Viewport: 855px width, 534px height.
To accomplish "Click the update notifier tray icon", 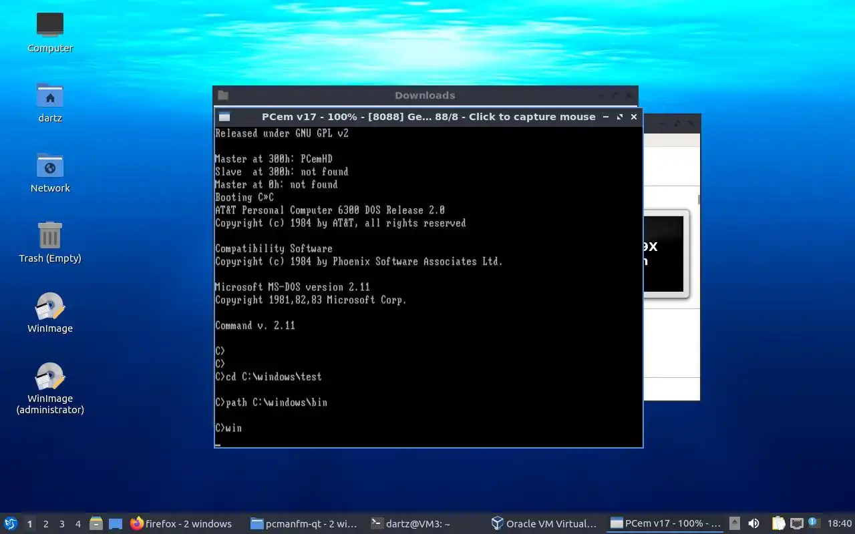I will point(813,523).
